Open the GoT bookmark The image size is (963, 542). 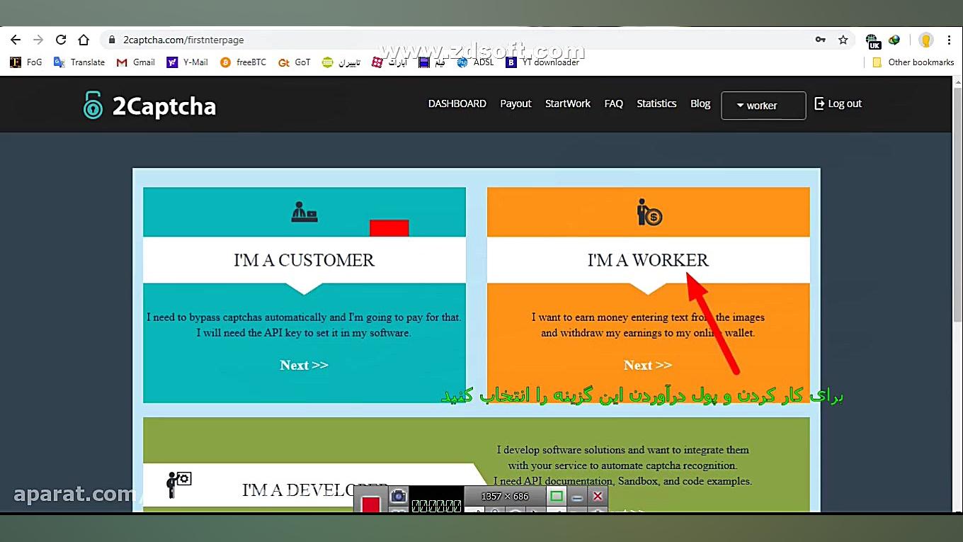(295, 62)
